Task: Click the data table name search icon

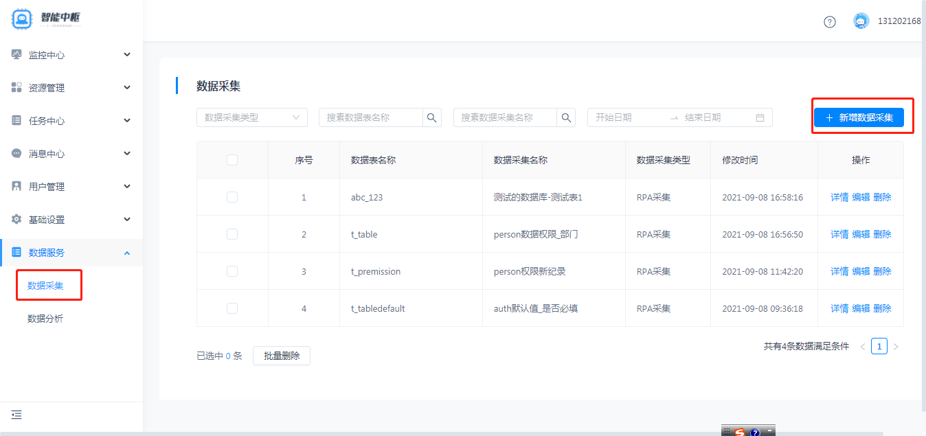Action: point(431,117)
